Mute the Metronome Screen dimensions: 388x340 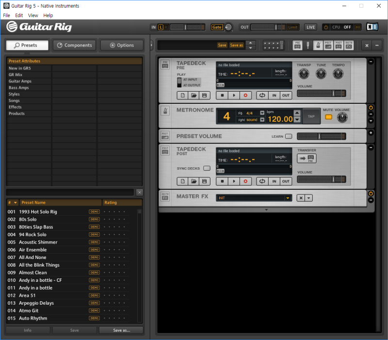coord(328,117)
